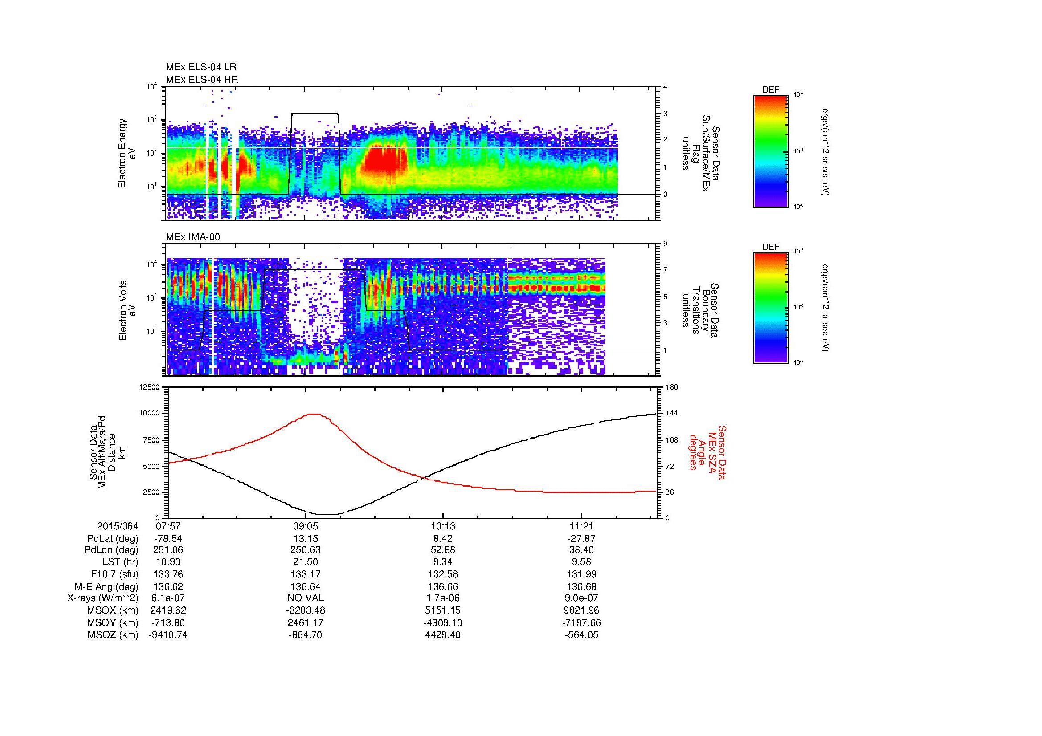The height and width of the screenshot is (736, 1042).
Task: Click the time tick '07:57'
Action: (x=168, y=526)
